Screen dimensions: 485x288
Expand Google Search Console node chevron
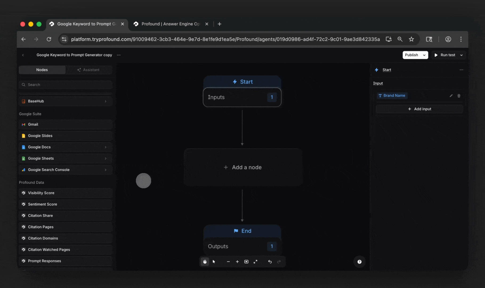click(x=106, y=170)
